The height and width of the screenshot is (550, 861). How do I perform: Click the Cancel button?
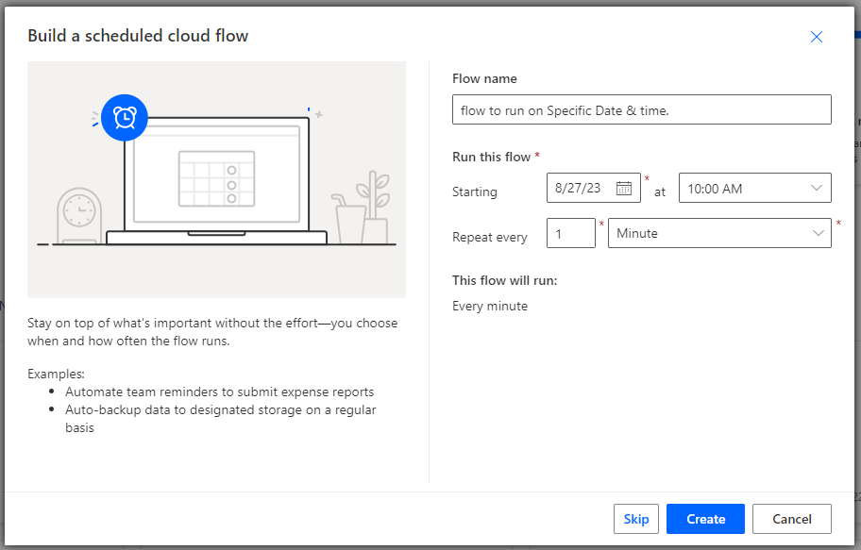(x=791, y=519)
